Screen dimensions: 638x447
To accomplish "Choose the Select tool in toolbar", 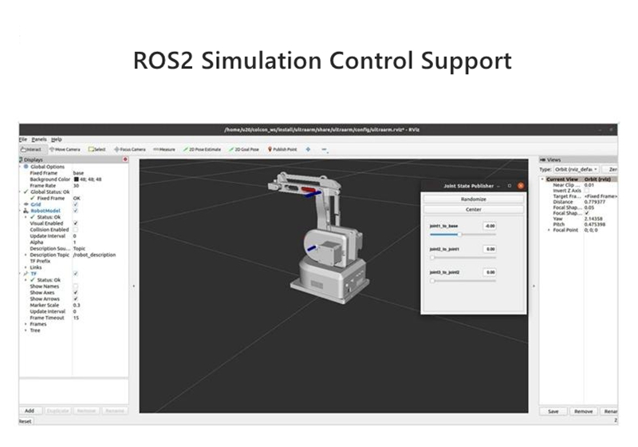I will pyautogui.click(x=97, y=149).
